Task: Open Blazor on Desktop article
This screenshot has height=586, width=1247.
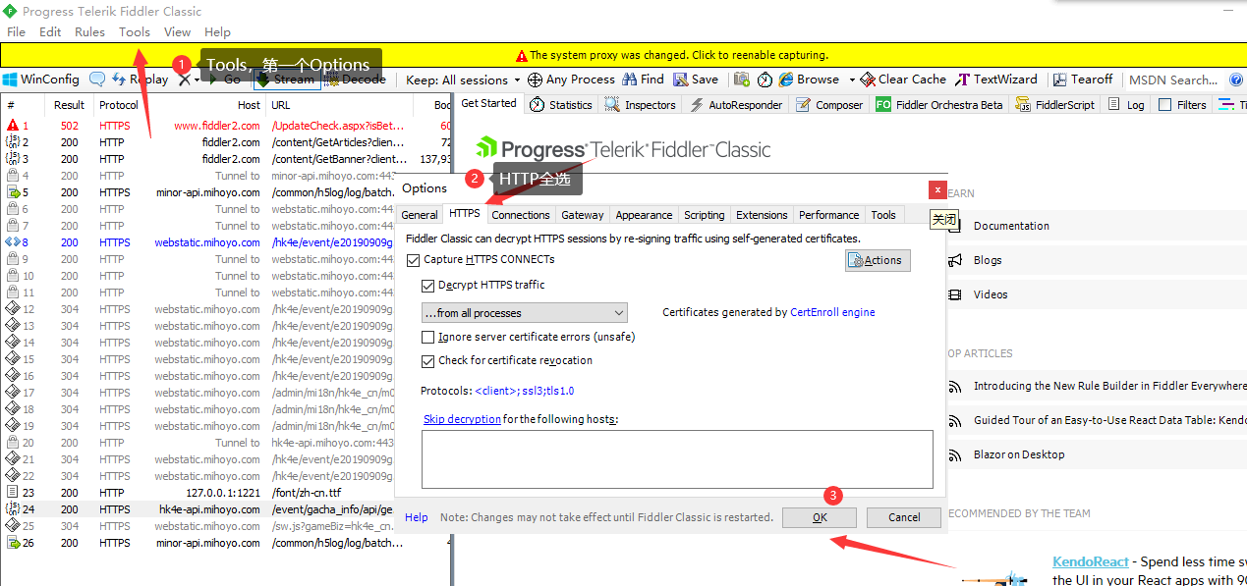Action: coord(1019,454)
